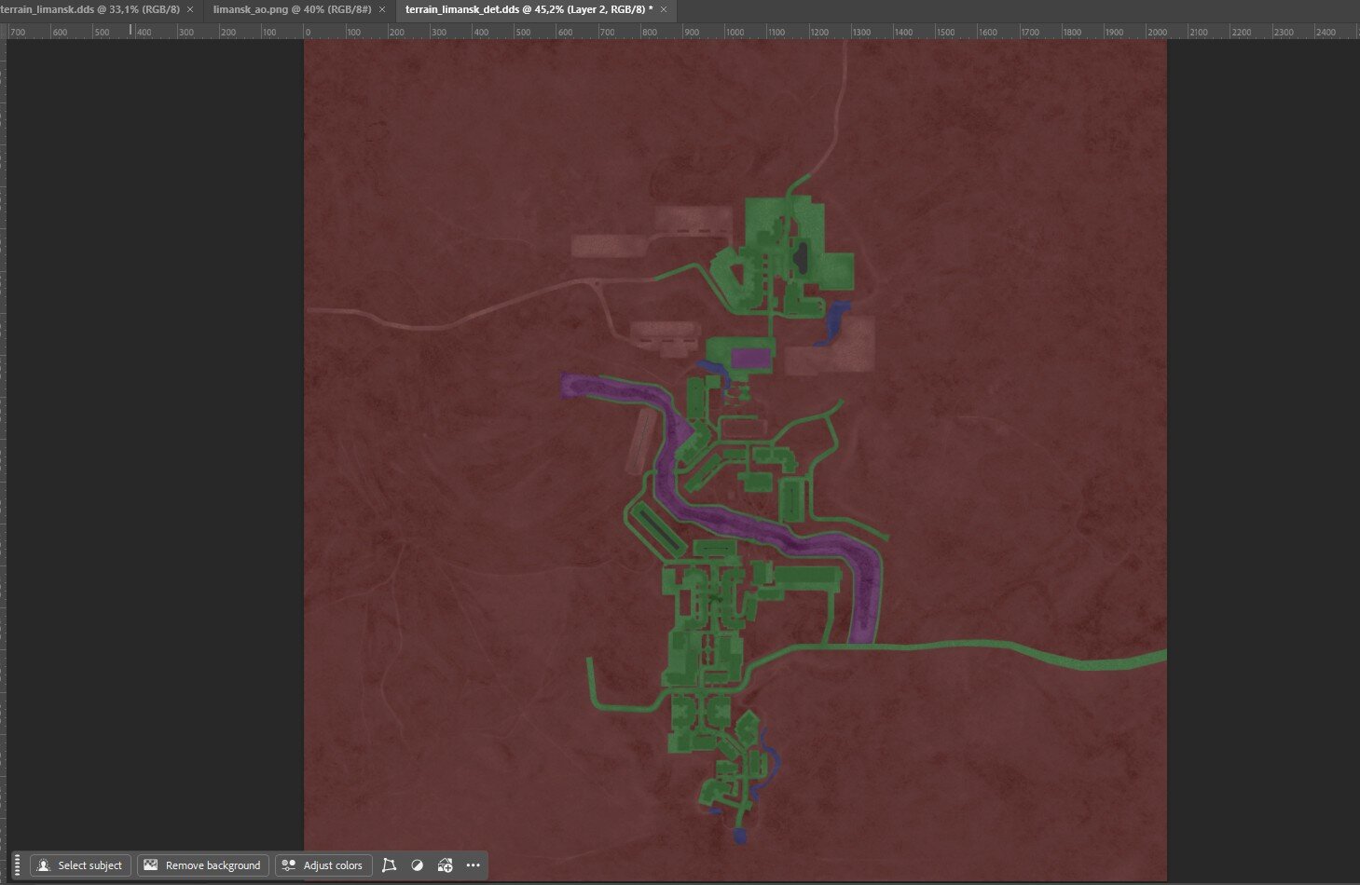Close the terrain_limansk_det.dds tab
The width and height of the screenshot is (1360, 885).
click(x=664, y=9)
